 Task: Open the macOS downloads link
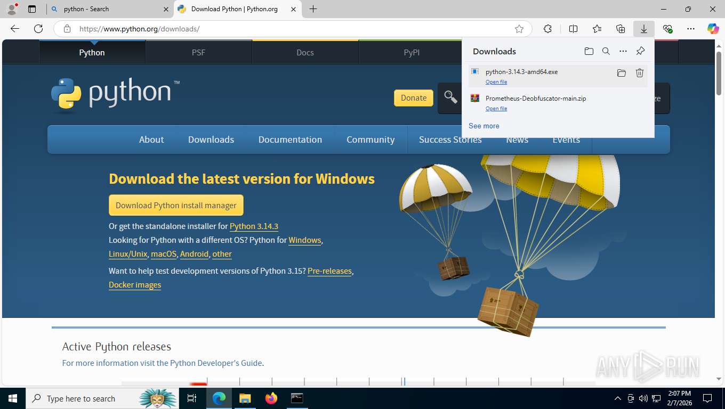[164, 254]
